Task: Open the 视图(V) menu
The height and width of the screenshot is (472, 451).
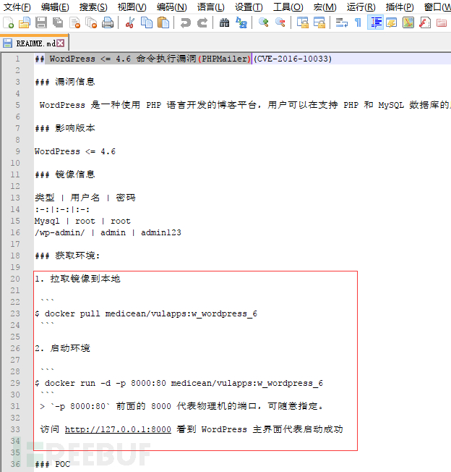Action: pyautogui.click(x=132, y=7)
